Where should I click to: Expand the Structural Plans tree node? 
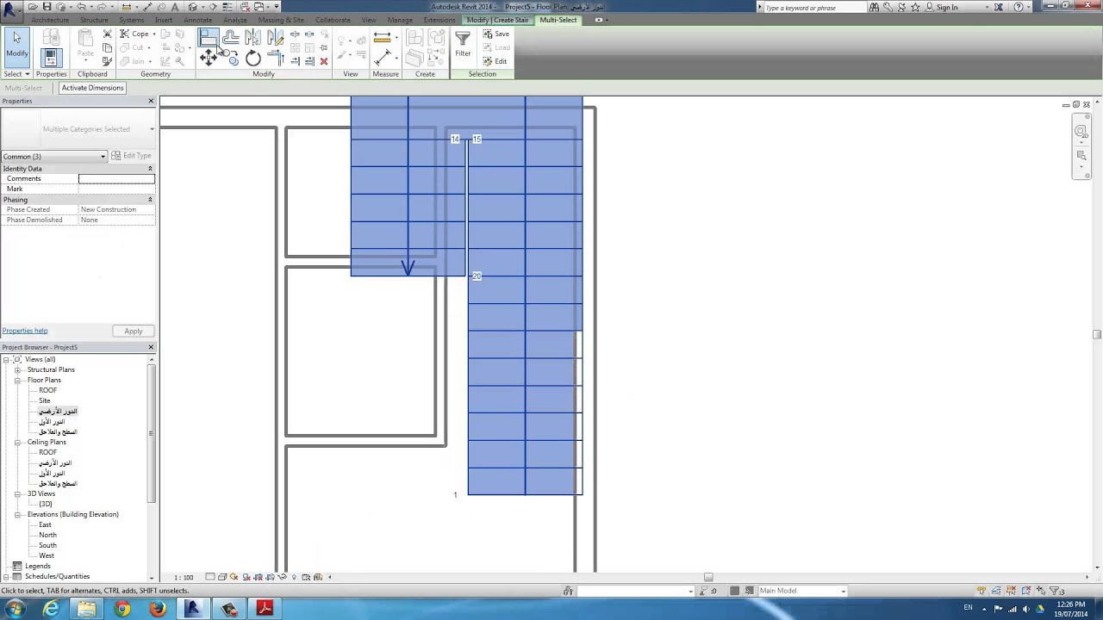[x=17, y=369]
